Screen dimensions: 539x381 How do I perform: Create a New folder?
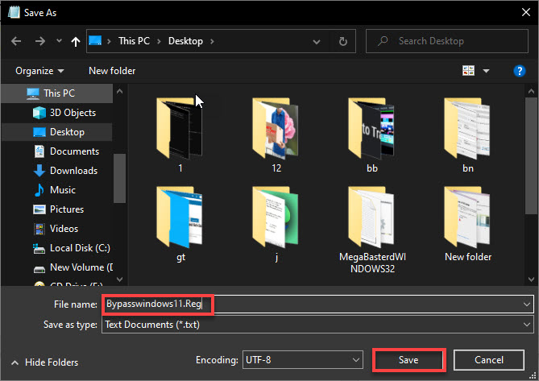[112, 71]
